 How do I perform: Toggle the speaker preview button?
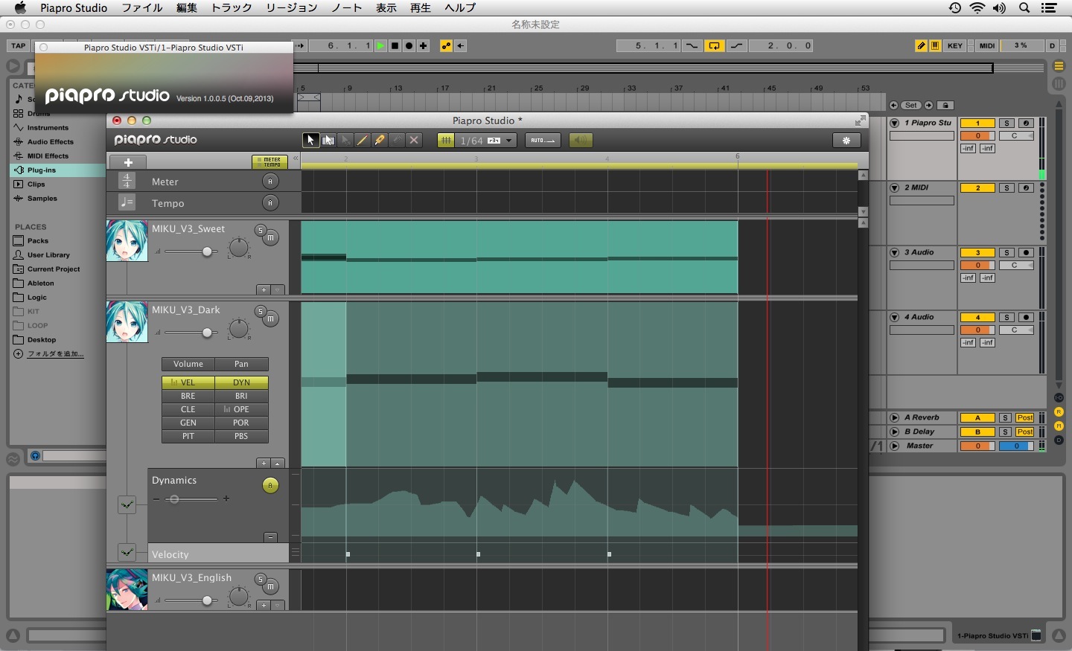tap(581, 140)
